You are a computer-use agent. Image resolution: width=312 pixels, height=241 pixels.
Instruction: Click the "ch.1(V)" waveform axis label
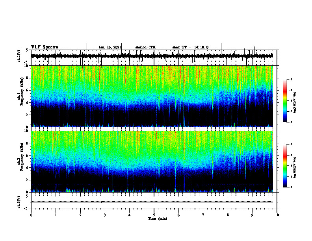[19, 56]
